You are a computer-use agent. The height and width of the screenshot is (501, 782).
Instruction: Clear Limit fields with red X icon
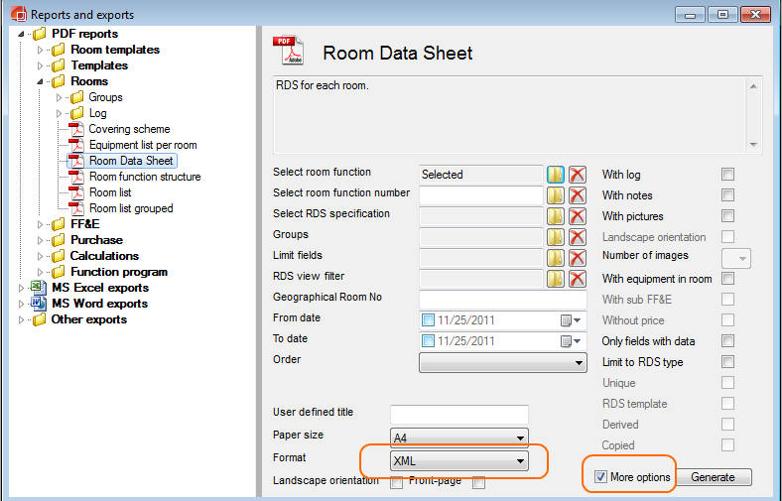[578, 257]
